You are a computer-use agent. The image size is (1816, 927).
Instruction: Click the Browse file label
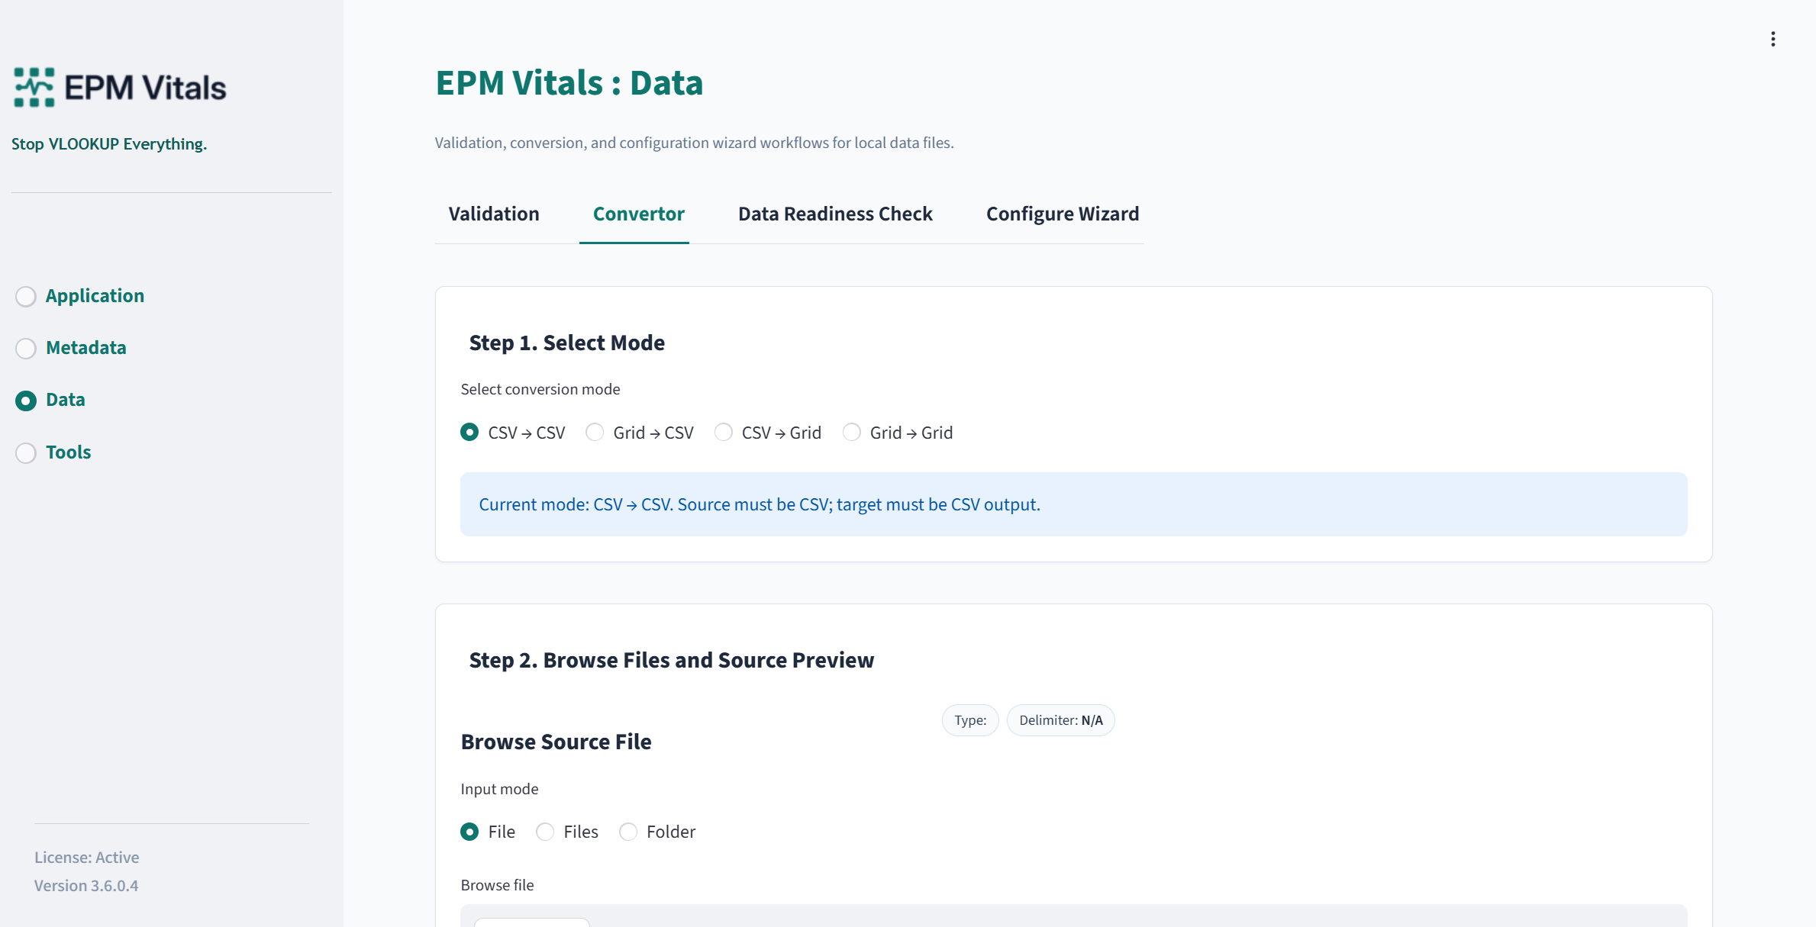[497, 885]
